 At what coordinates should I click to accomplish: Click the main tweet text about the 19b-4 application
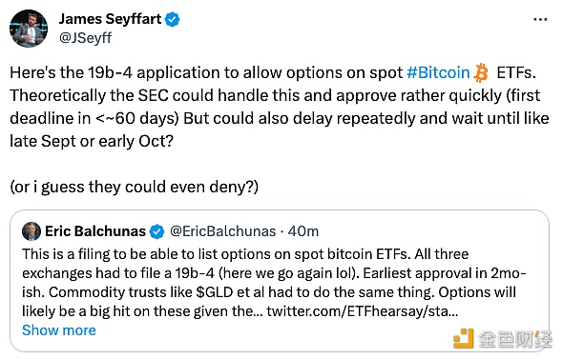[280, 107]
